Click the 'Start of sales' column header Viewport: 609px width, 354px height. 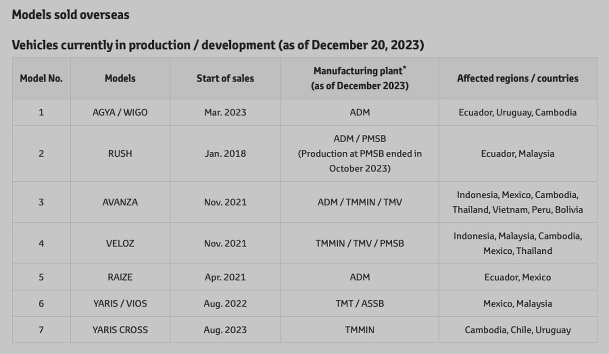225,78
